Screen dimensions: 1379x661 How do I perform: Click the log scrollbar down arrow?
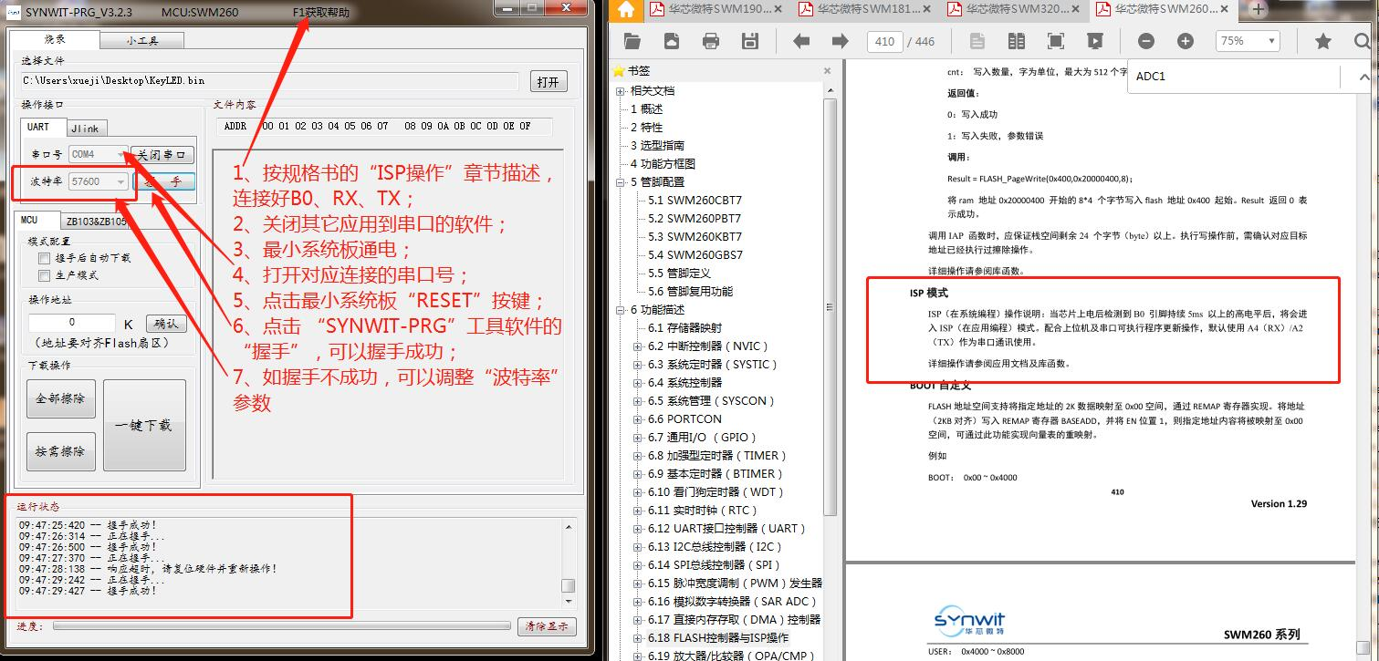tap(569, 602)
